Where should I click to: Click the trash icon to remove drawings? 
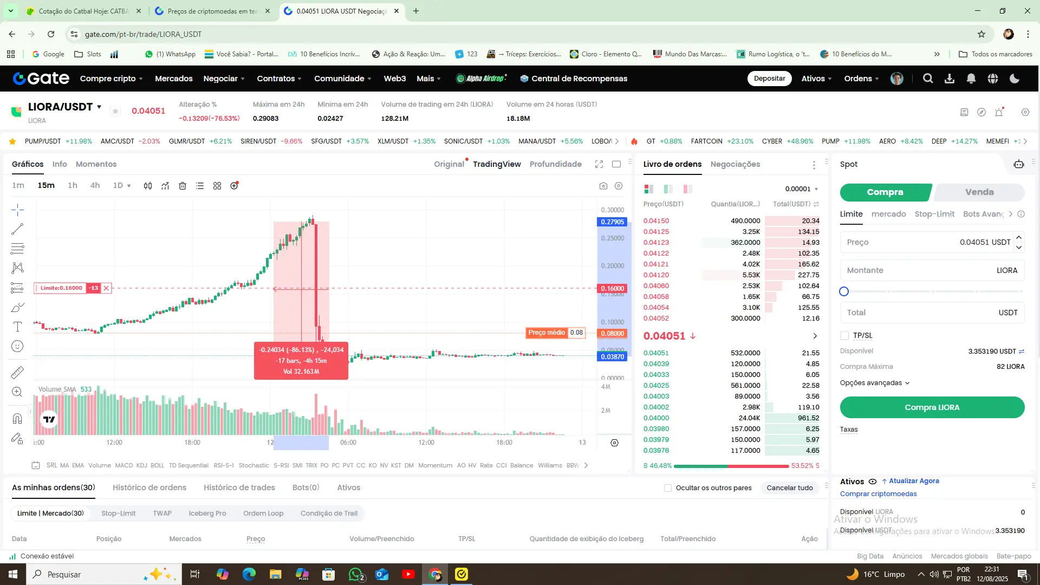coord(183,186)
